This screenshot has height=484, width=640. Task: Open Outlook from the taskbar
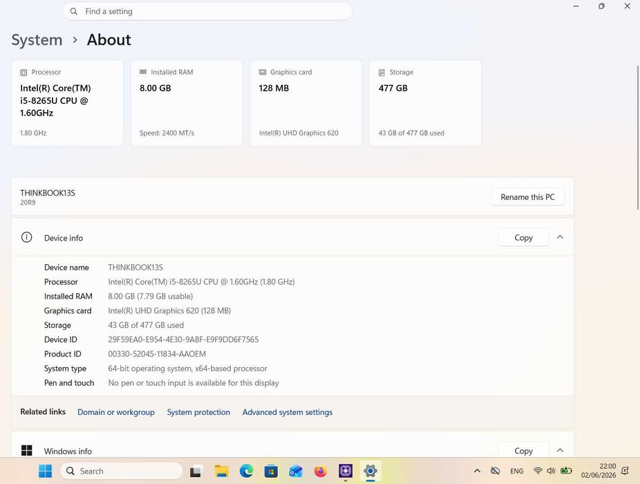point(296,471)
